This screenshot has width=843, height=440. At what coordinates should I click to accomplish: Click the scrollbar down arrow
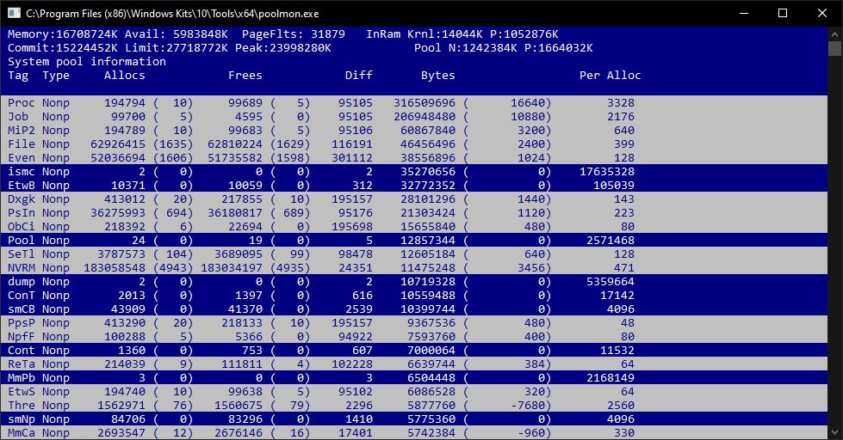click(x=835, y=432)
